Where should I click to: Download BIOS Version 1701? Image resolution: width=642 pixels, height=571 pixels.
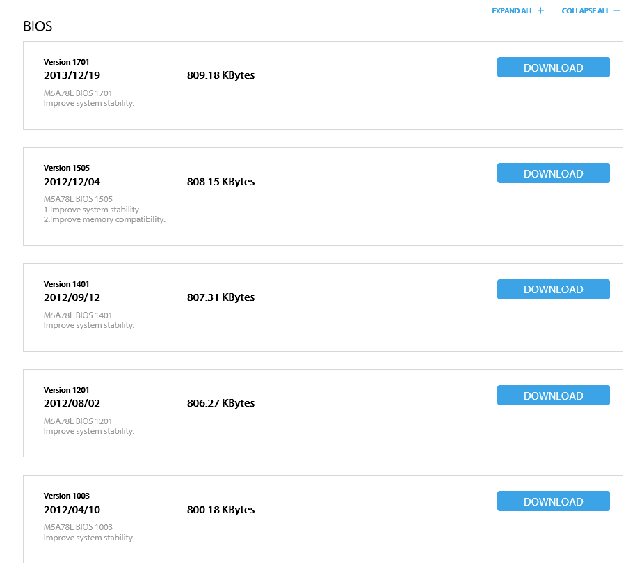(553, 68)
